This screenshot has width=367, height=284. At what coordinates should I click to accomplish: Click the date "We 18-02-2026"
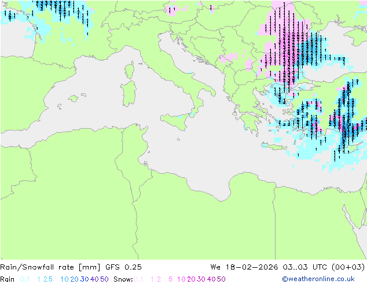click(x=244, y=267)
